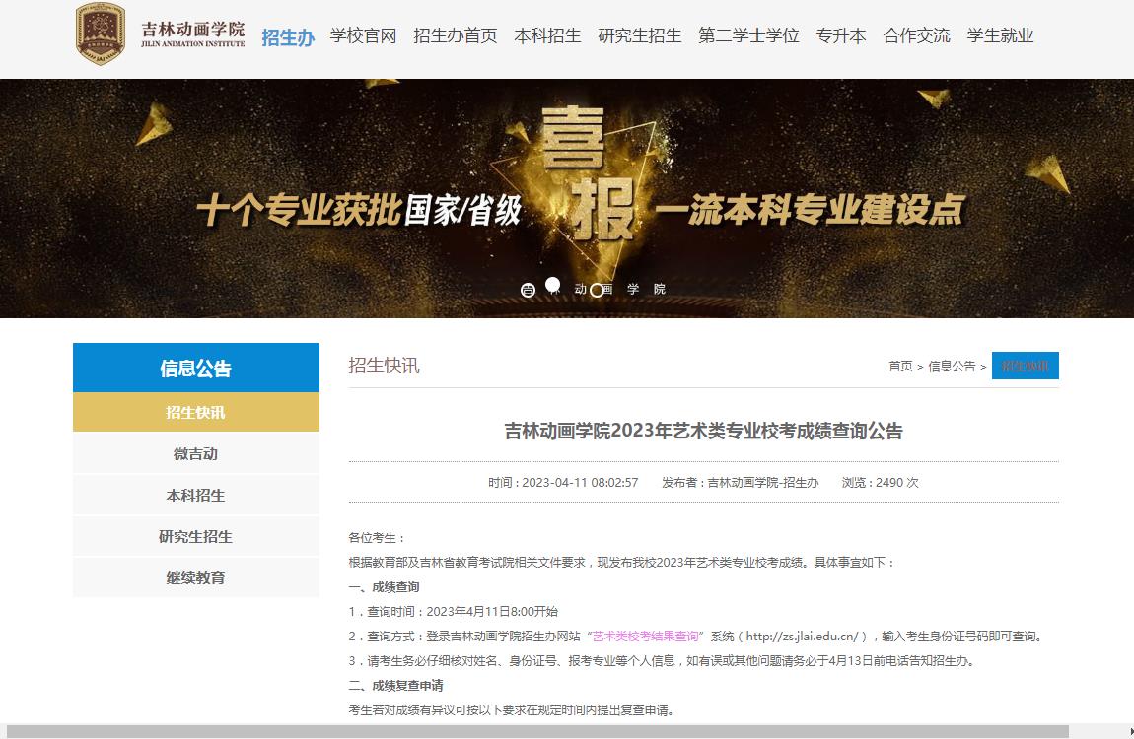Image resolution: width=1134 pixels, height=739 pixels.
Task: Click the horizontal scrollbar at the page bottom
Action: pyautogui.click(x=537, y=732)
